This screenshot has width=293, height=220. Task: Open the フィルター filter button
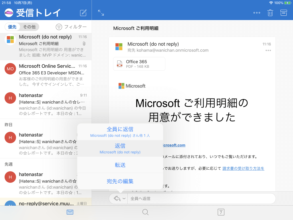71,27
